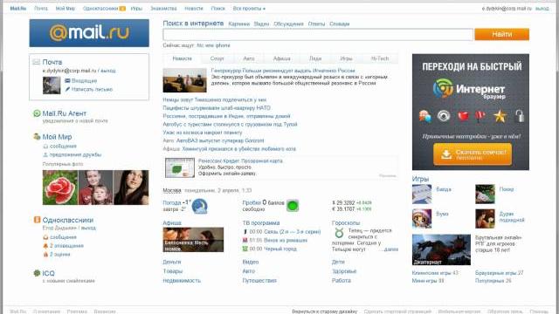Click the user avatar in Почта block
This screenshot has width=559, height=314.
(x=52, y=85)
